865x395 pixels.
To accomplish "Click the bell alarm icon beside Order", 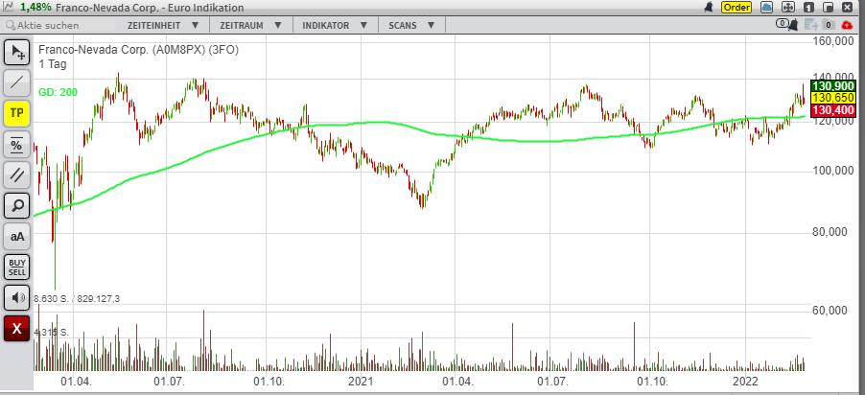I will [709, 7].
